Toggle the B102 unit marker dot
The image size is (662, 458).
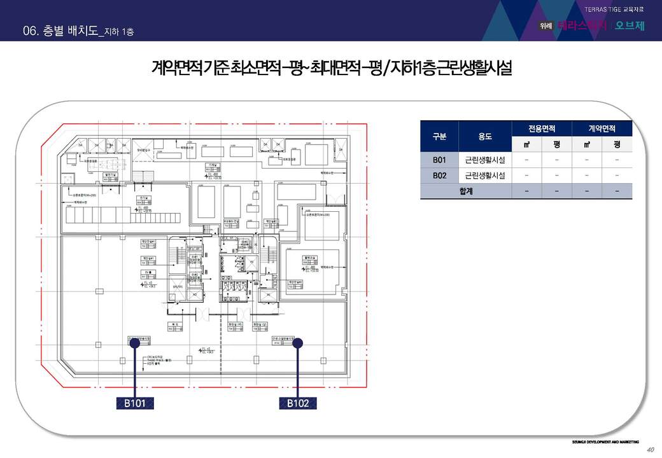297,342
